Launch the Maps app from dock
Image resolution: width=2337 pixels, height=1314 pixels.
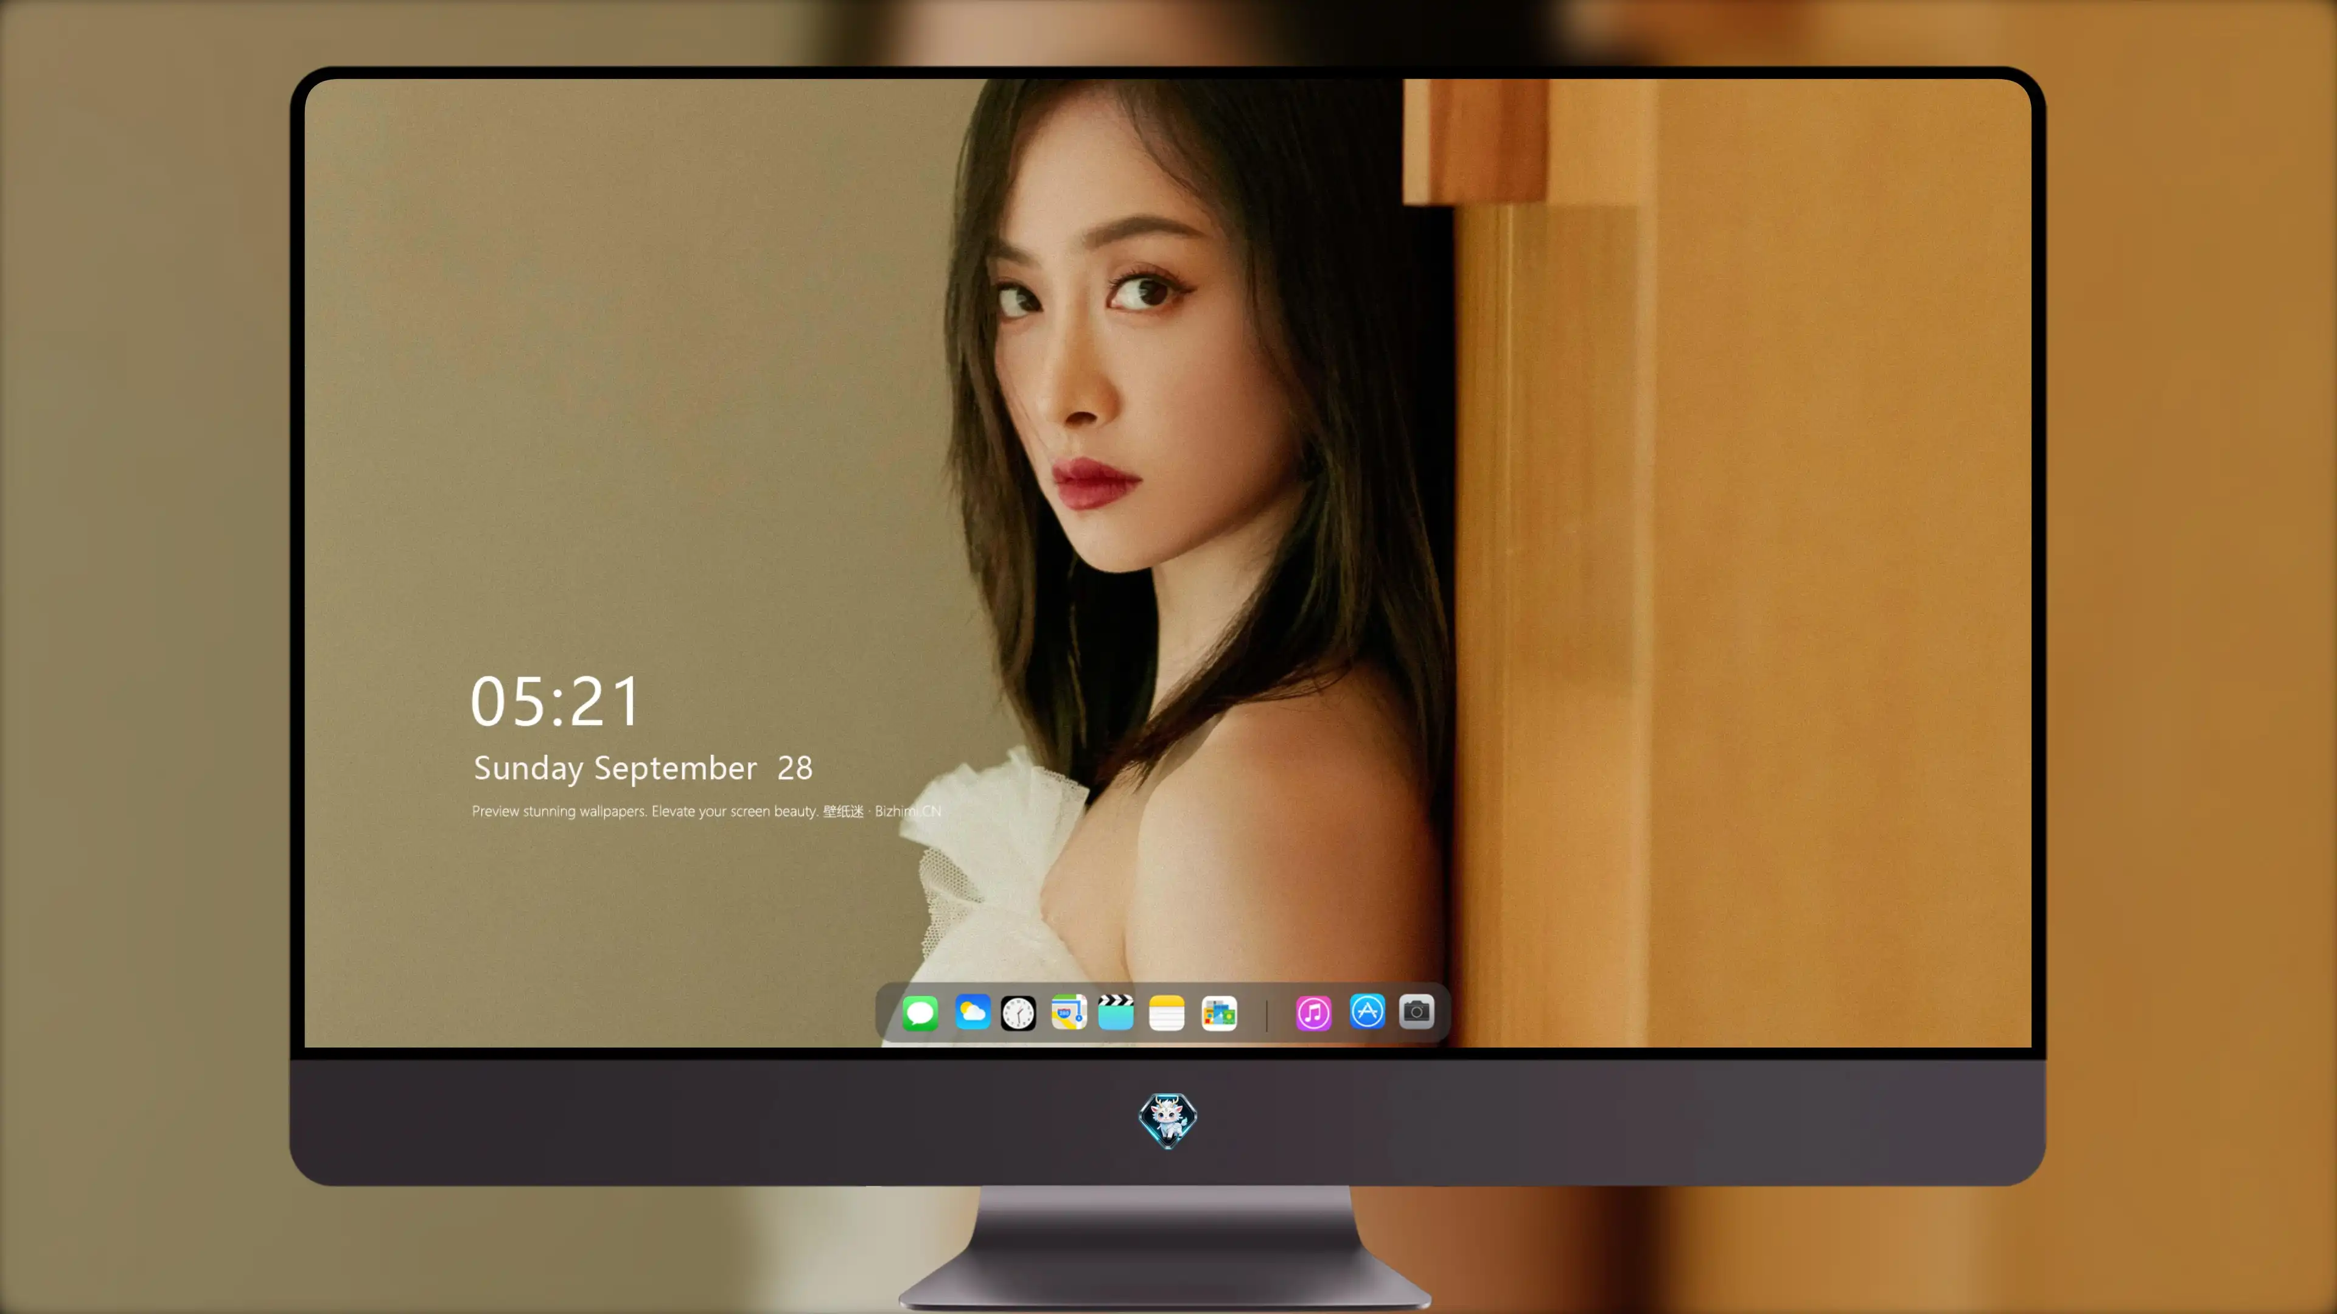pyautogui.click(x=1069, y=1013)
